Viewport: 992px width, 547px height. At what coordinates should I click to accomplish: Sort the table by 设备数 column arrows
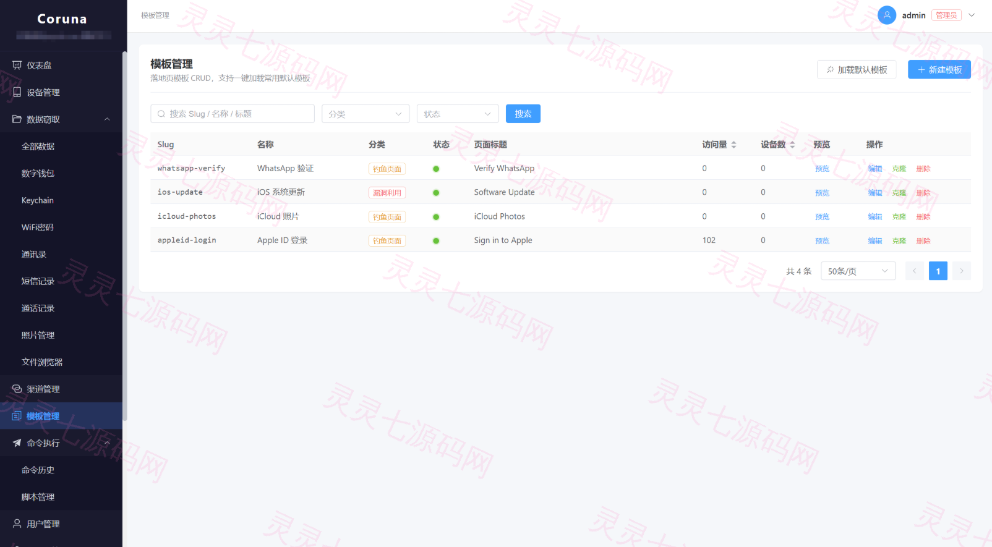pyautogui.click(x=792, y=145)
